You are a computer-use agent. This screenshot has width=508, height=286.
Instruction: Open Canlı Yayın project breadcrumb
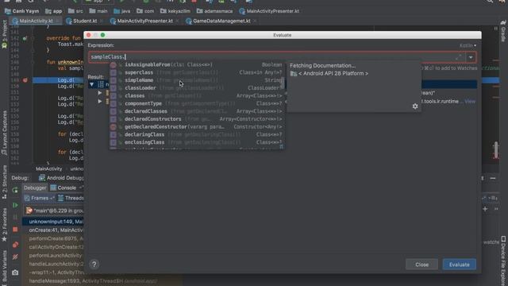[22, 11]
